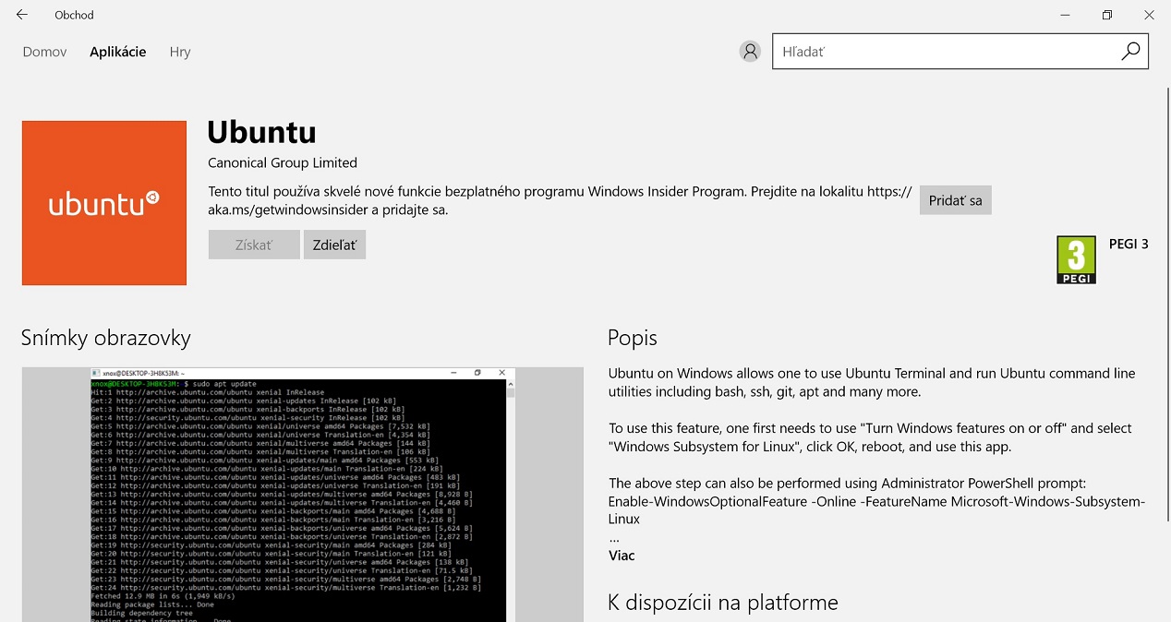Click the PEGI 3 rating badge
This screenshot has height=622, width=1171.
click(1076, 259)
